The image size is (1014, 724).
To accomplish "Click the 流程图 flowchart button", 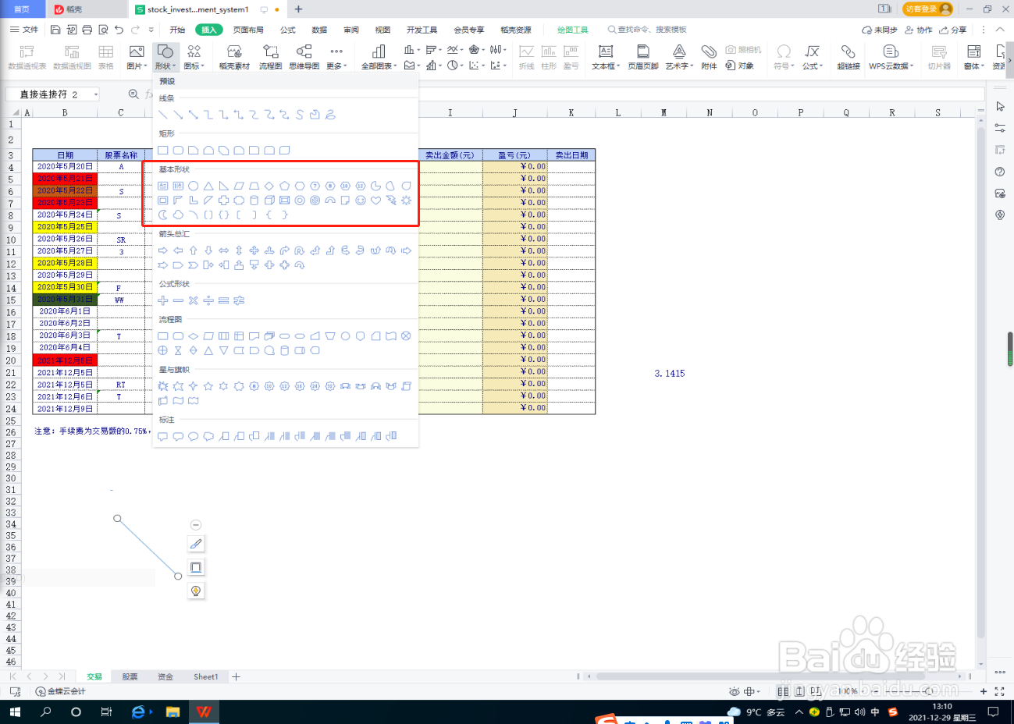I will [x=271, y=58].
